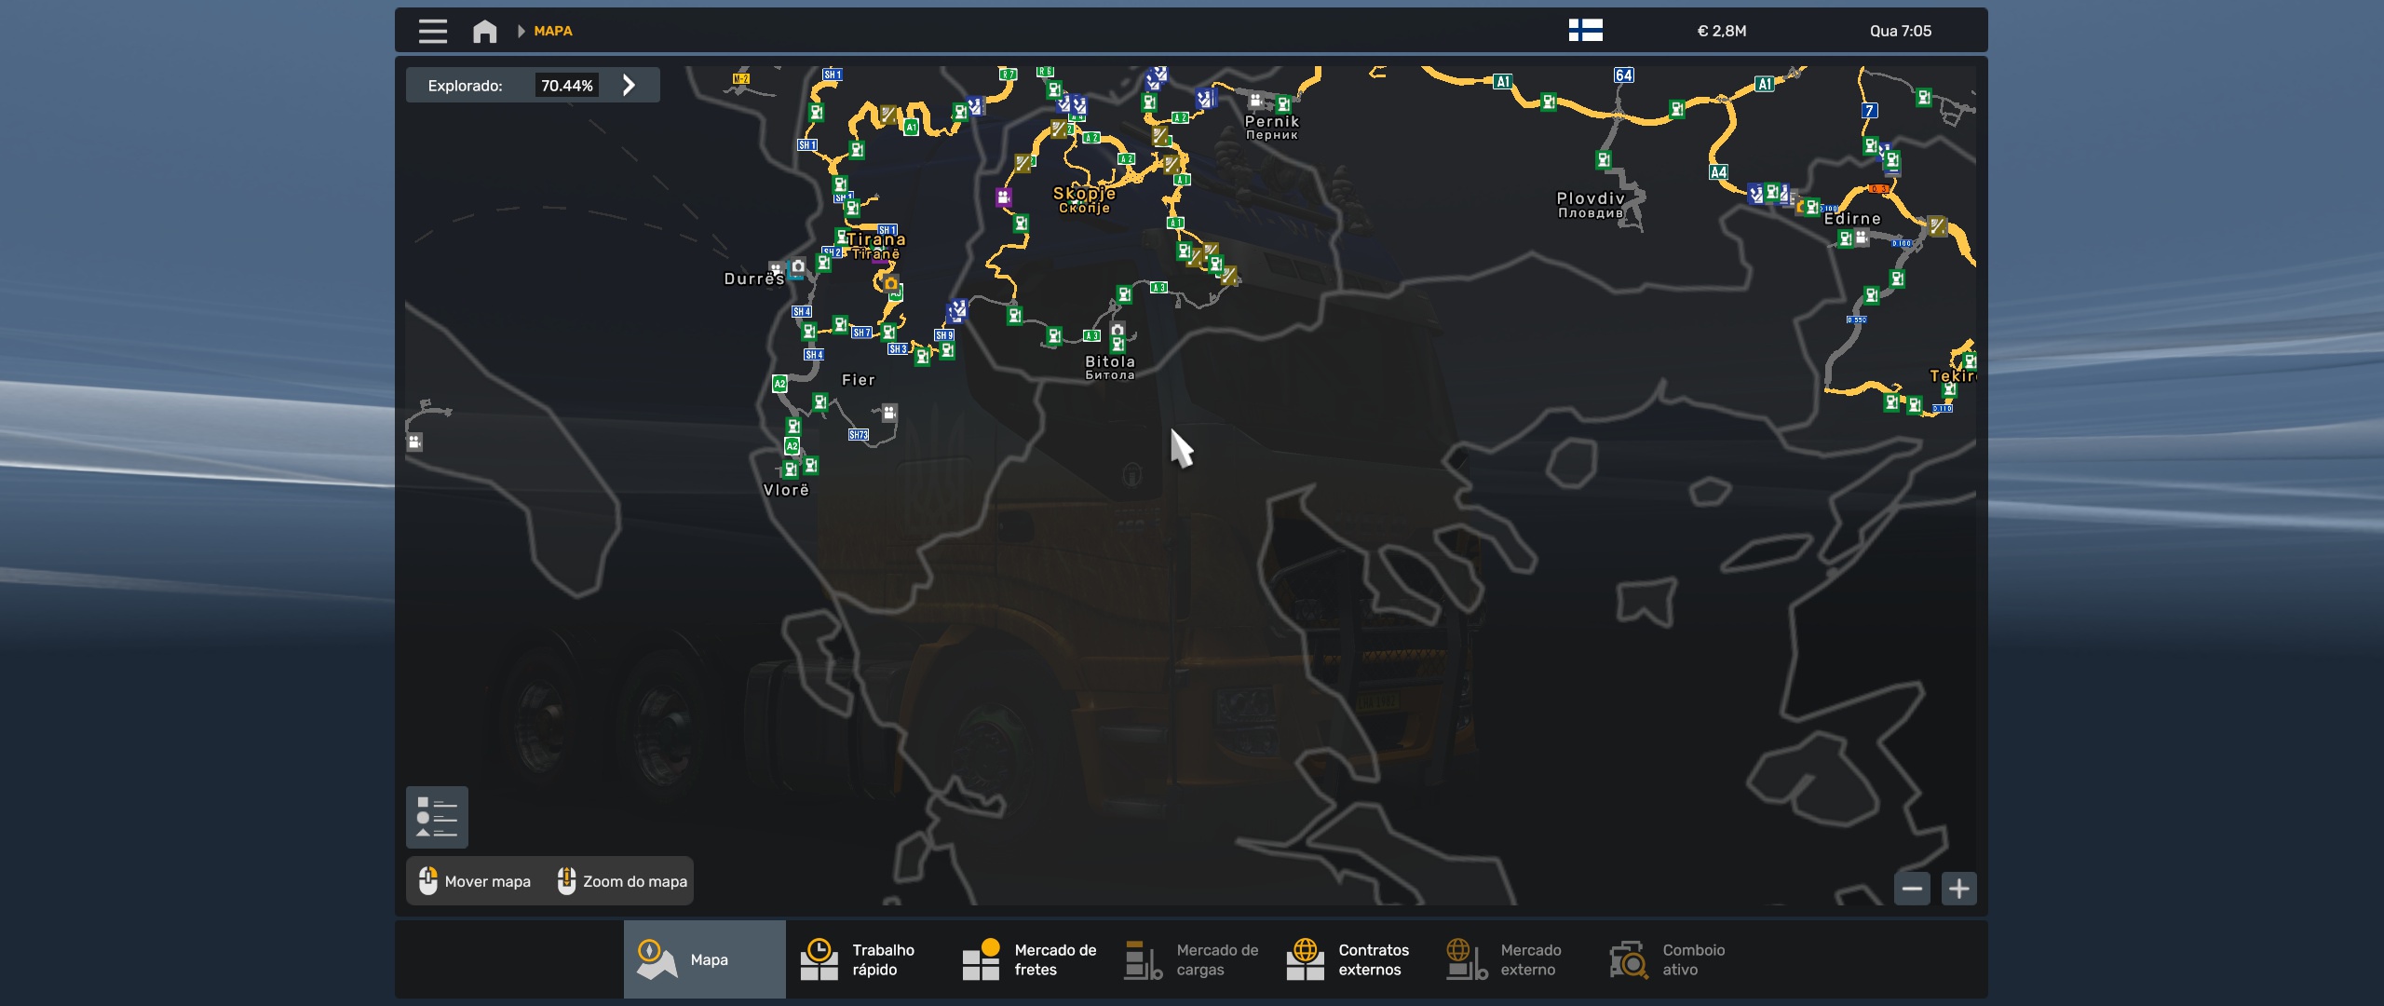Click the Mover mapa hint button
Image resolution: width=2384 pixels, height=1006 pixels.
tap(475, 881)
